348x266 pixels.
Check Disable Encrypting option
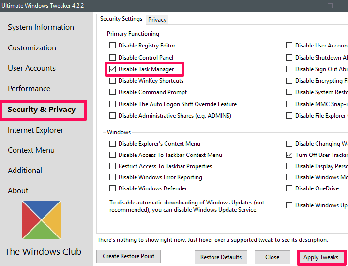point(289,80)
